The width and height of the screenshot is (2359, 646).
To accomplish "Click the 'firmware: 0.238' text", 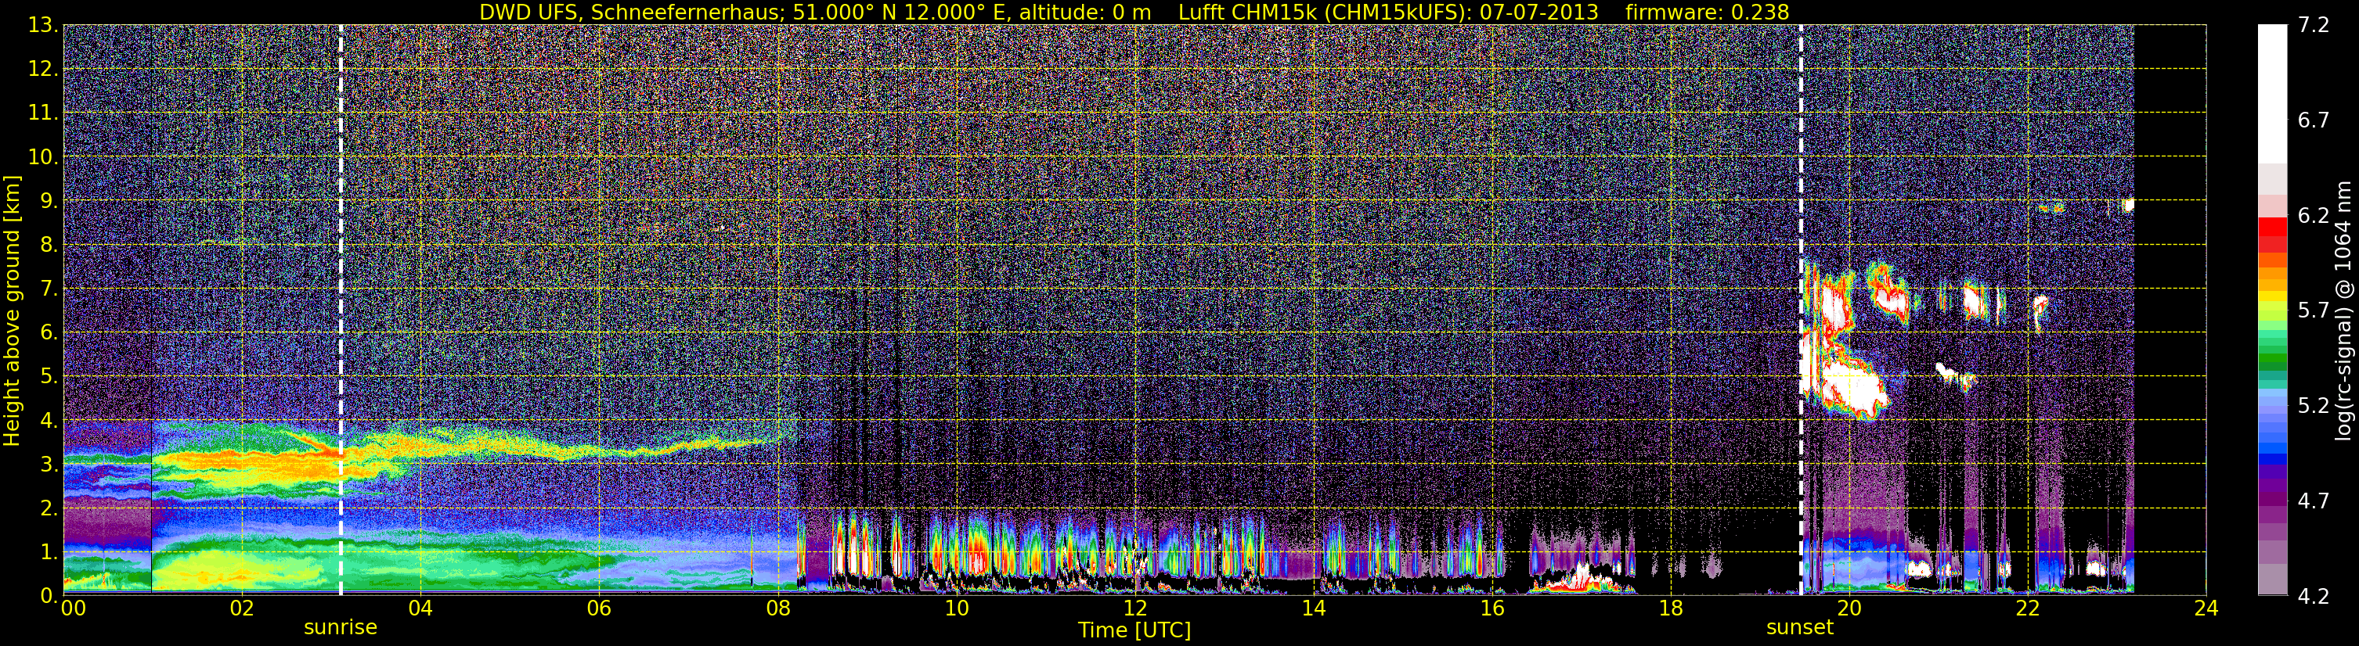I will click(x=1707, y=12).
